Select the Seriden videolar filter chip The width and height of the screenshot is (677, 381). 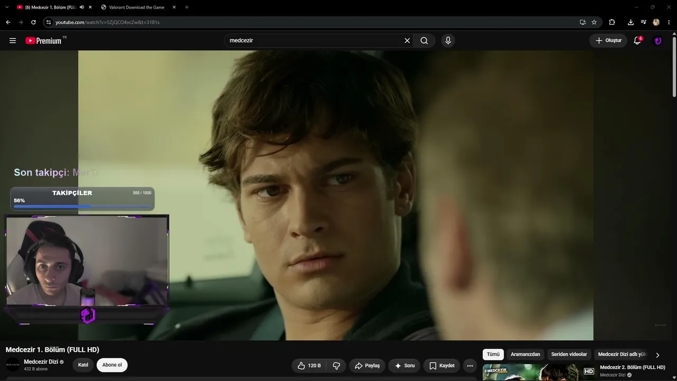click(x=569, y=355)
